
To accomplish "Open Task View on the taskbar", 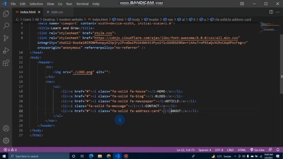I will 82,156.
